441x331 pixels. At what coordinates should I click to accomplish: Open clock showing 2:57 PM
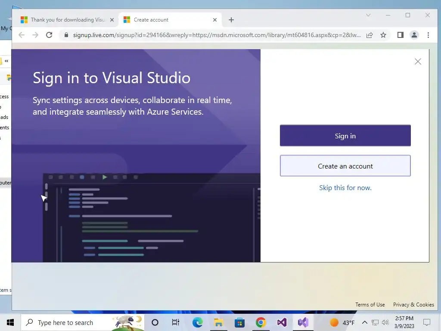[x=404, y=322]
